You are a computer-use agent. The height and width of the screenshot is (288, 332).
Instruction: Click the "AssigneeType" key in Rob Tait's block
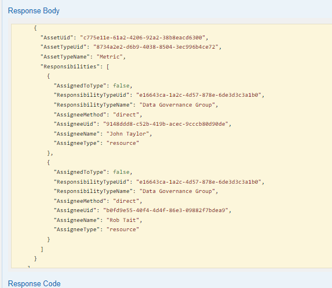pos(76,229)
